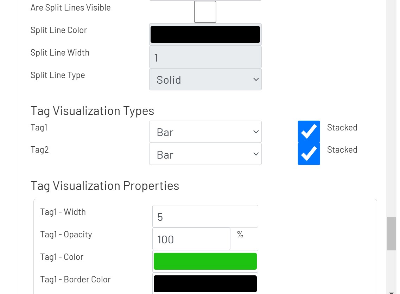Uncheck the Stacked option for Tag1

(309, 132)
